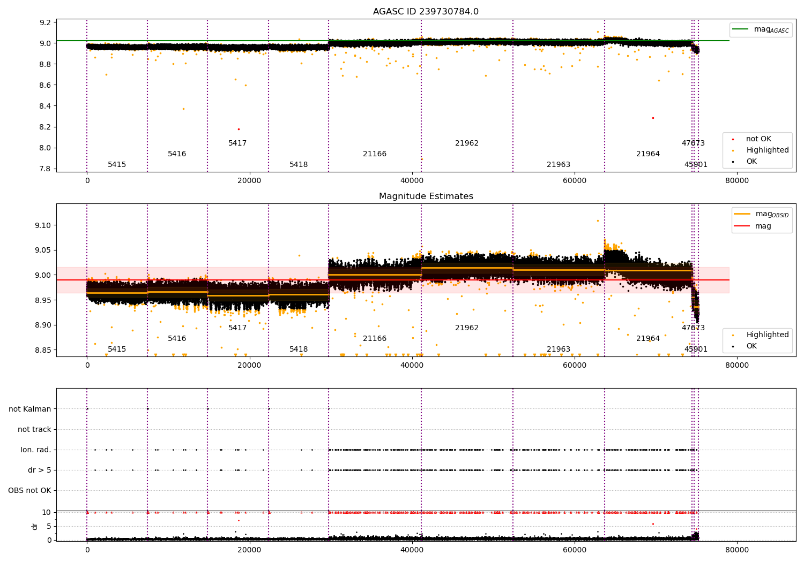Screen dimensions: 804x562
Task: Select the mag AGASC legend entry in top panel
Action: coord(761,29)
